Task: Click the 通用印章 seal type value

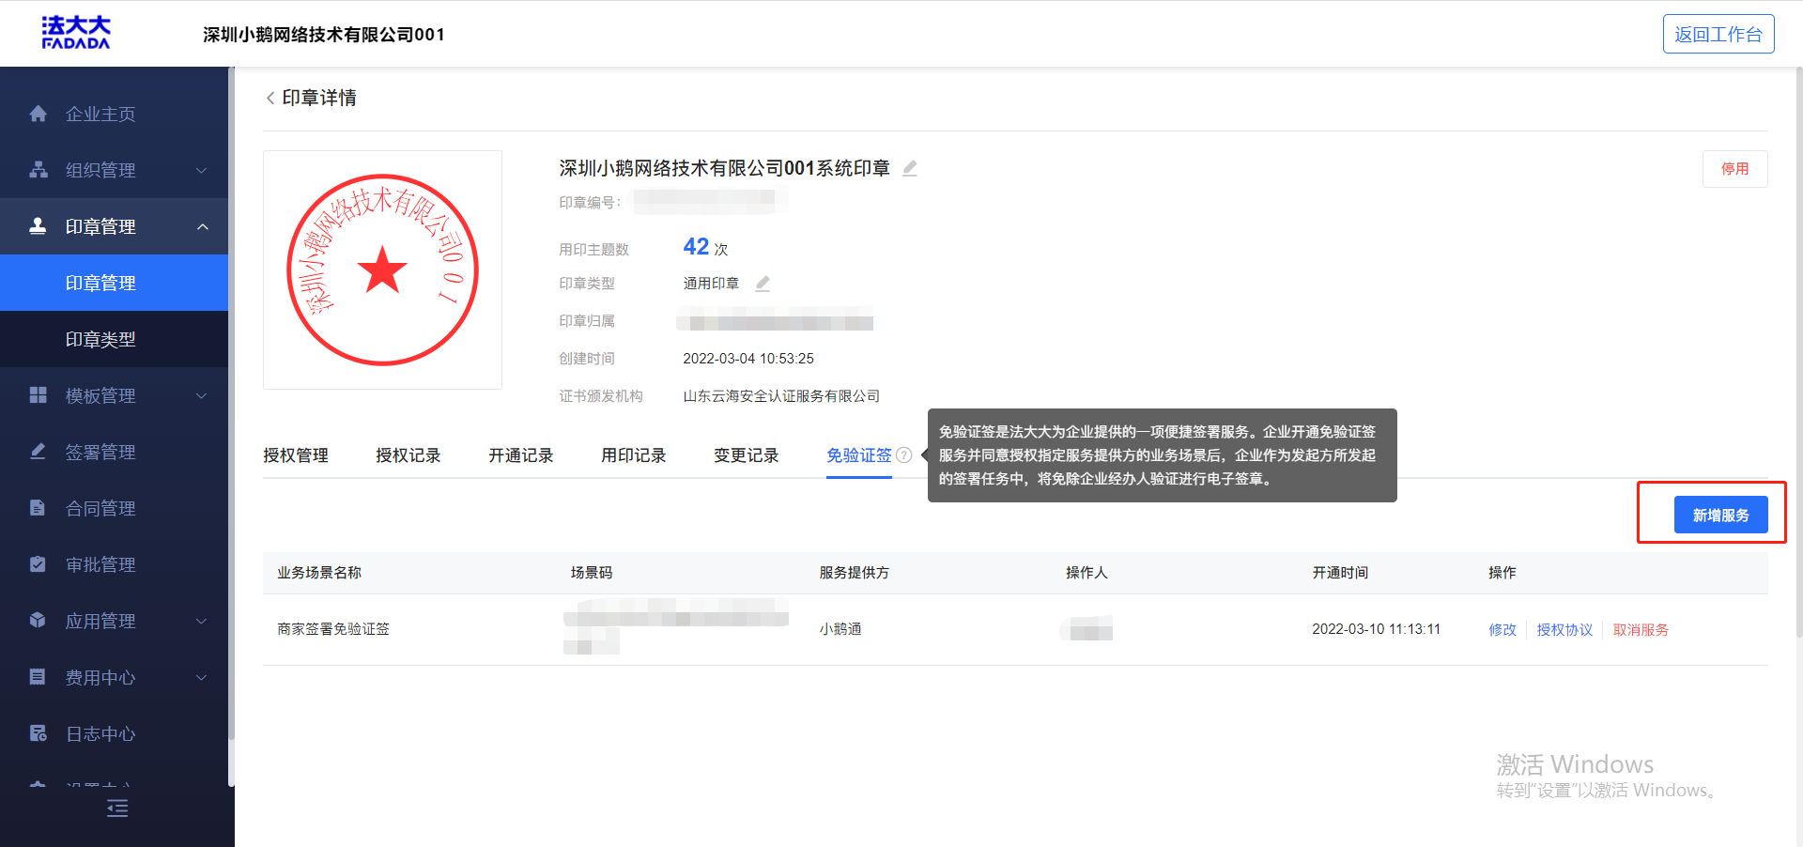Action: click(711, 284)
